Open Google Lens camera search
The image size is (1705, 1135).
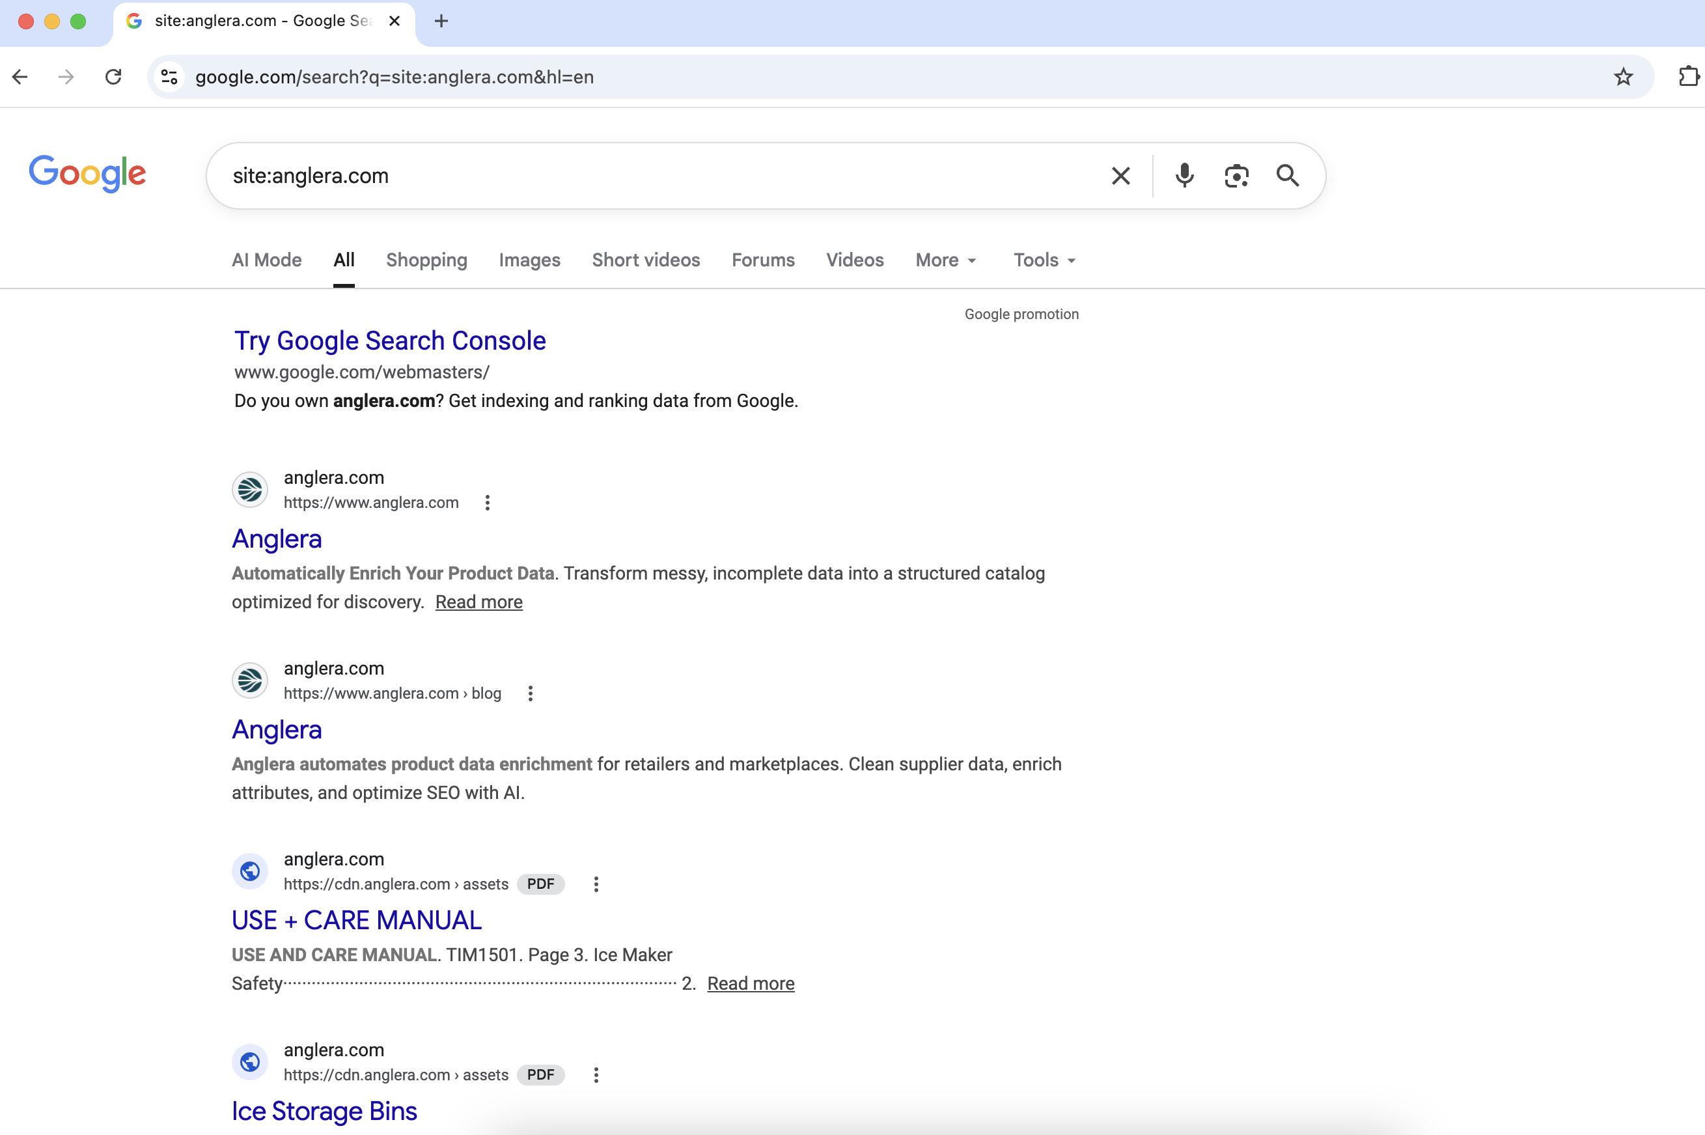tap(1236, 175)
